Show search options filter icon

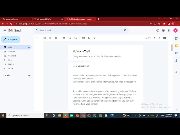(x=125, y=30)
